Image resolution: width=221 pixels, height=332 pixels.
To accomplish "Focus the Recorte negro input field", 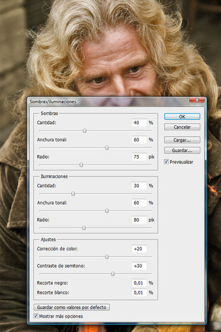I will pyautogui.click(x=139, y=283).
